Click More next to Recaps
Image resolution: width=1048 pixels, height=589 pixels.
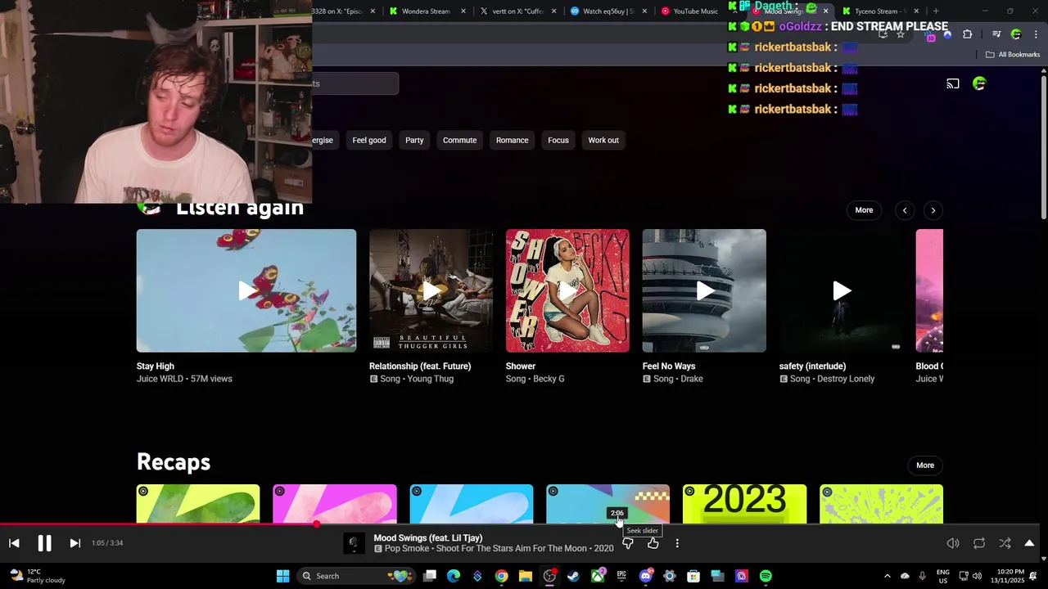[x=925, y=465]
